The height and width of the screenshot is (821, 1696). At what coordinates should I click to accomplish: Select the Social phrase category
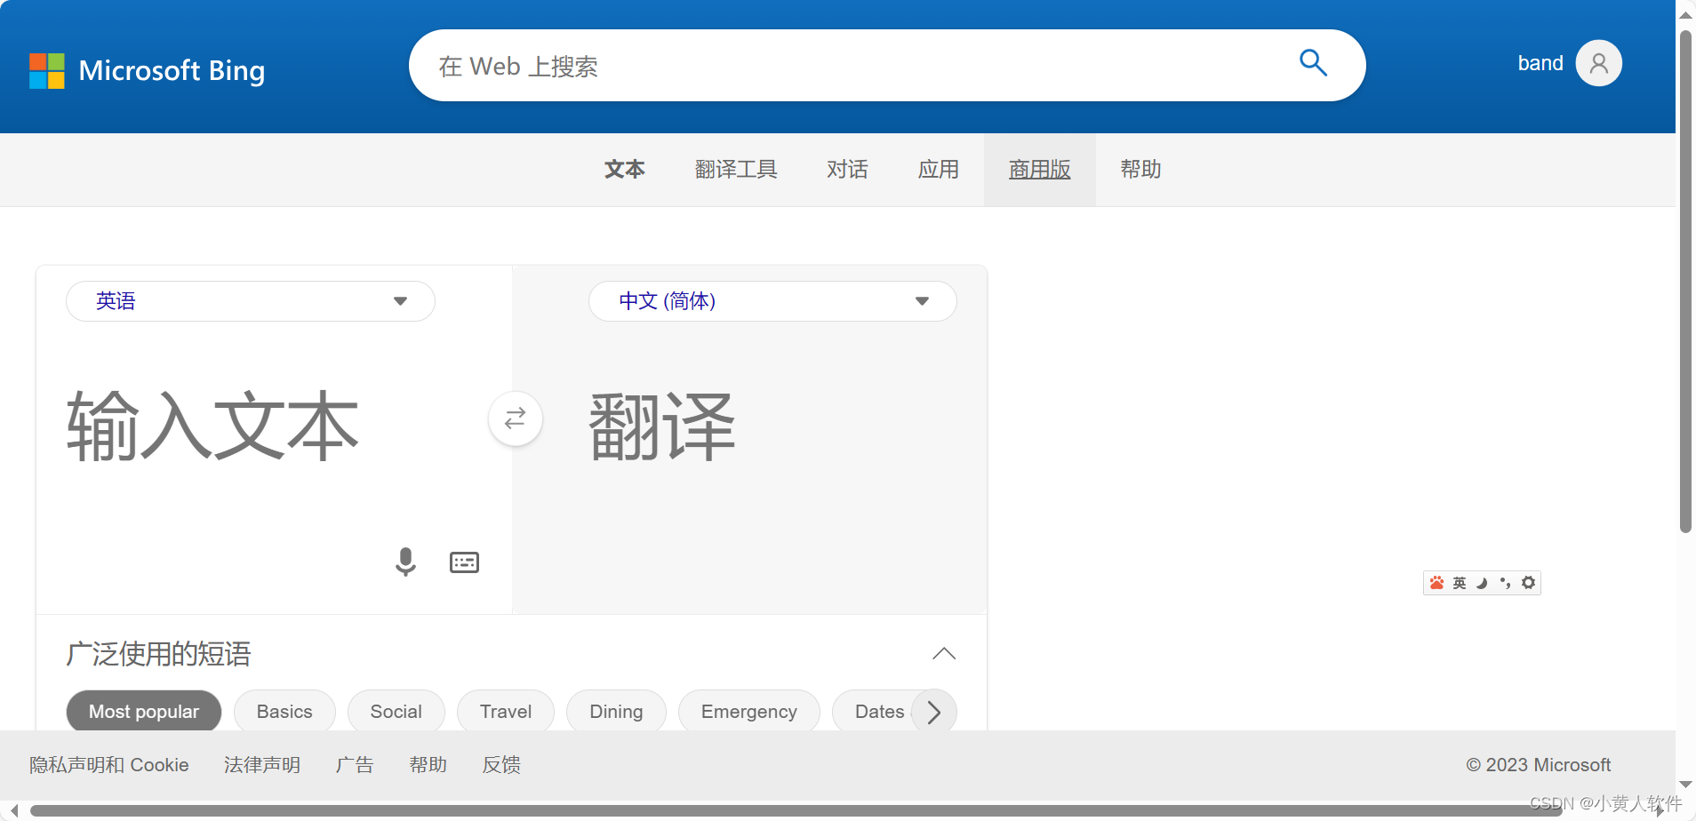coord(396,712)
